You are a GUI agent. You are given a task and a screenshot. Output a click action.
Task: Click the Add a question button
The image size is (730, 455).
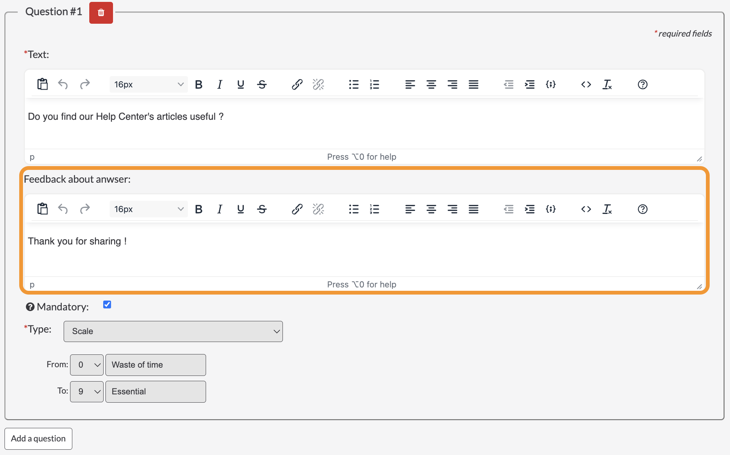[x=38, y=439]
